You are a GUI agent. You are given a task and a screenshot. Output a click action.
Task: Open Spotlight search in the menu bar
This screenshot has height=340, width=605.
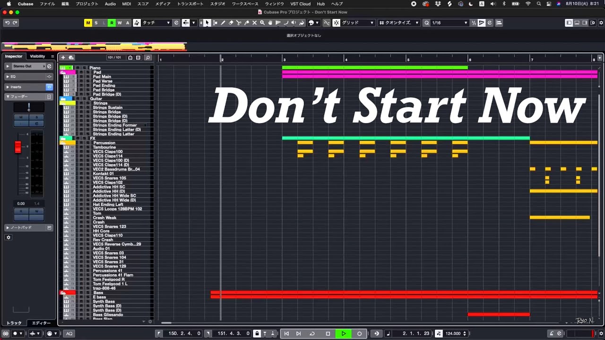(539, 4)
